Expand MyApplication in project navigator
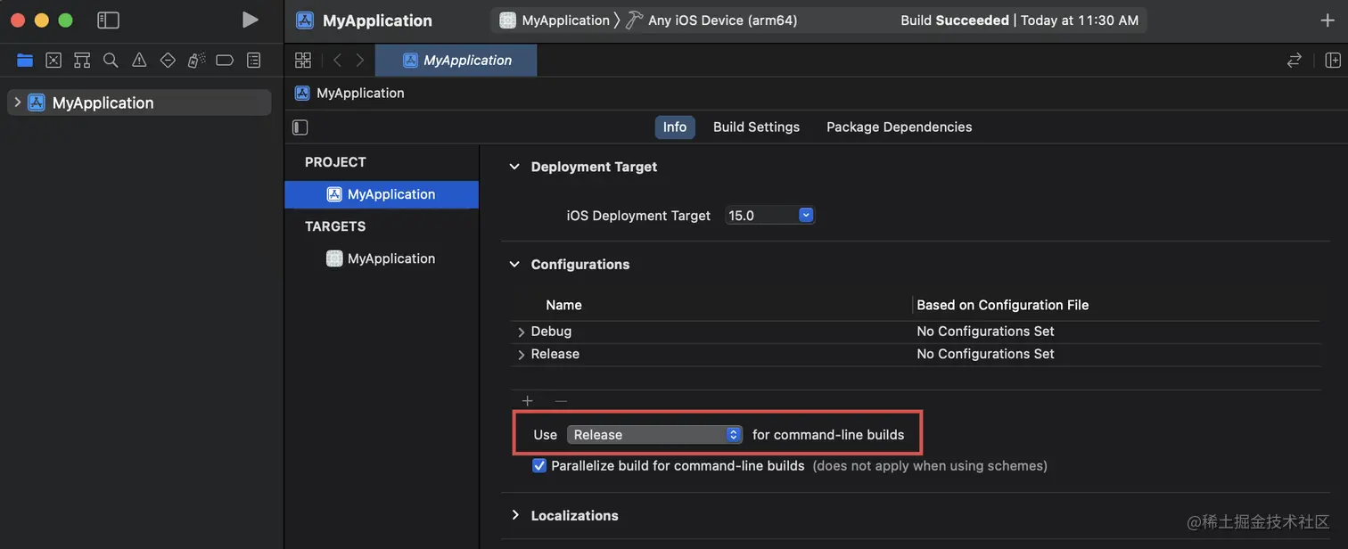 click(17, 102)
